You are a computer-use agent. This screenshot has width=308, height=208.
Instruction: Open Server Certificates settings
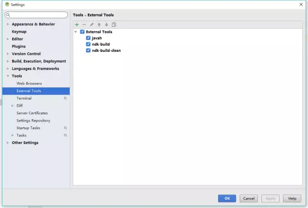tap(32, 113)
